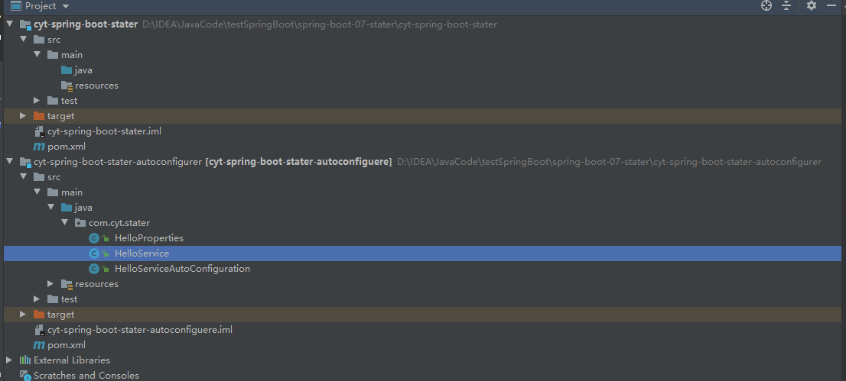The image size is (846, 381).
Task: Expand the first orange target folder
Action: [23, 116]
